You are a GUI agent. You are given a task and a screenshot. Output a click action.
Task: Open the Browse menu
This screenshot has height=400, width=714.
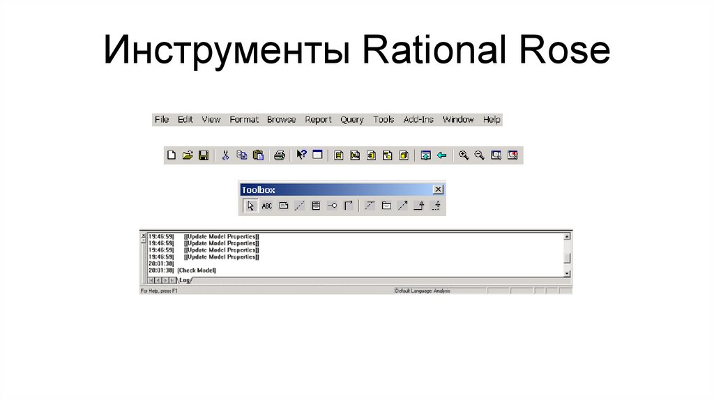(282, 119)
